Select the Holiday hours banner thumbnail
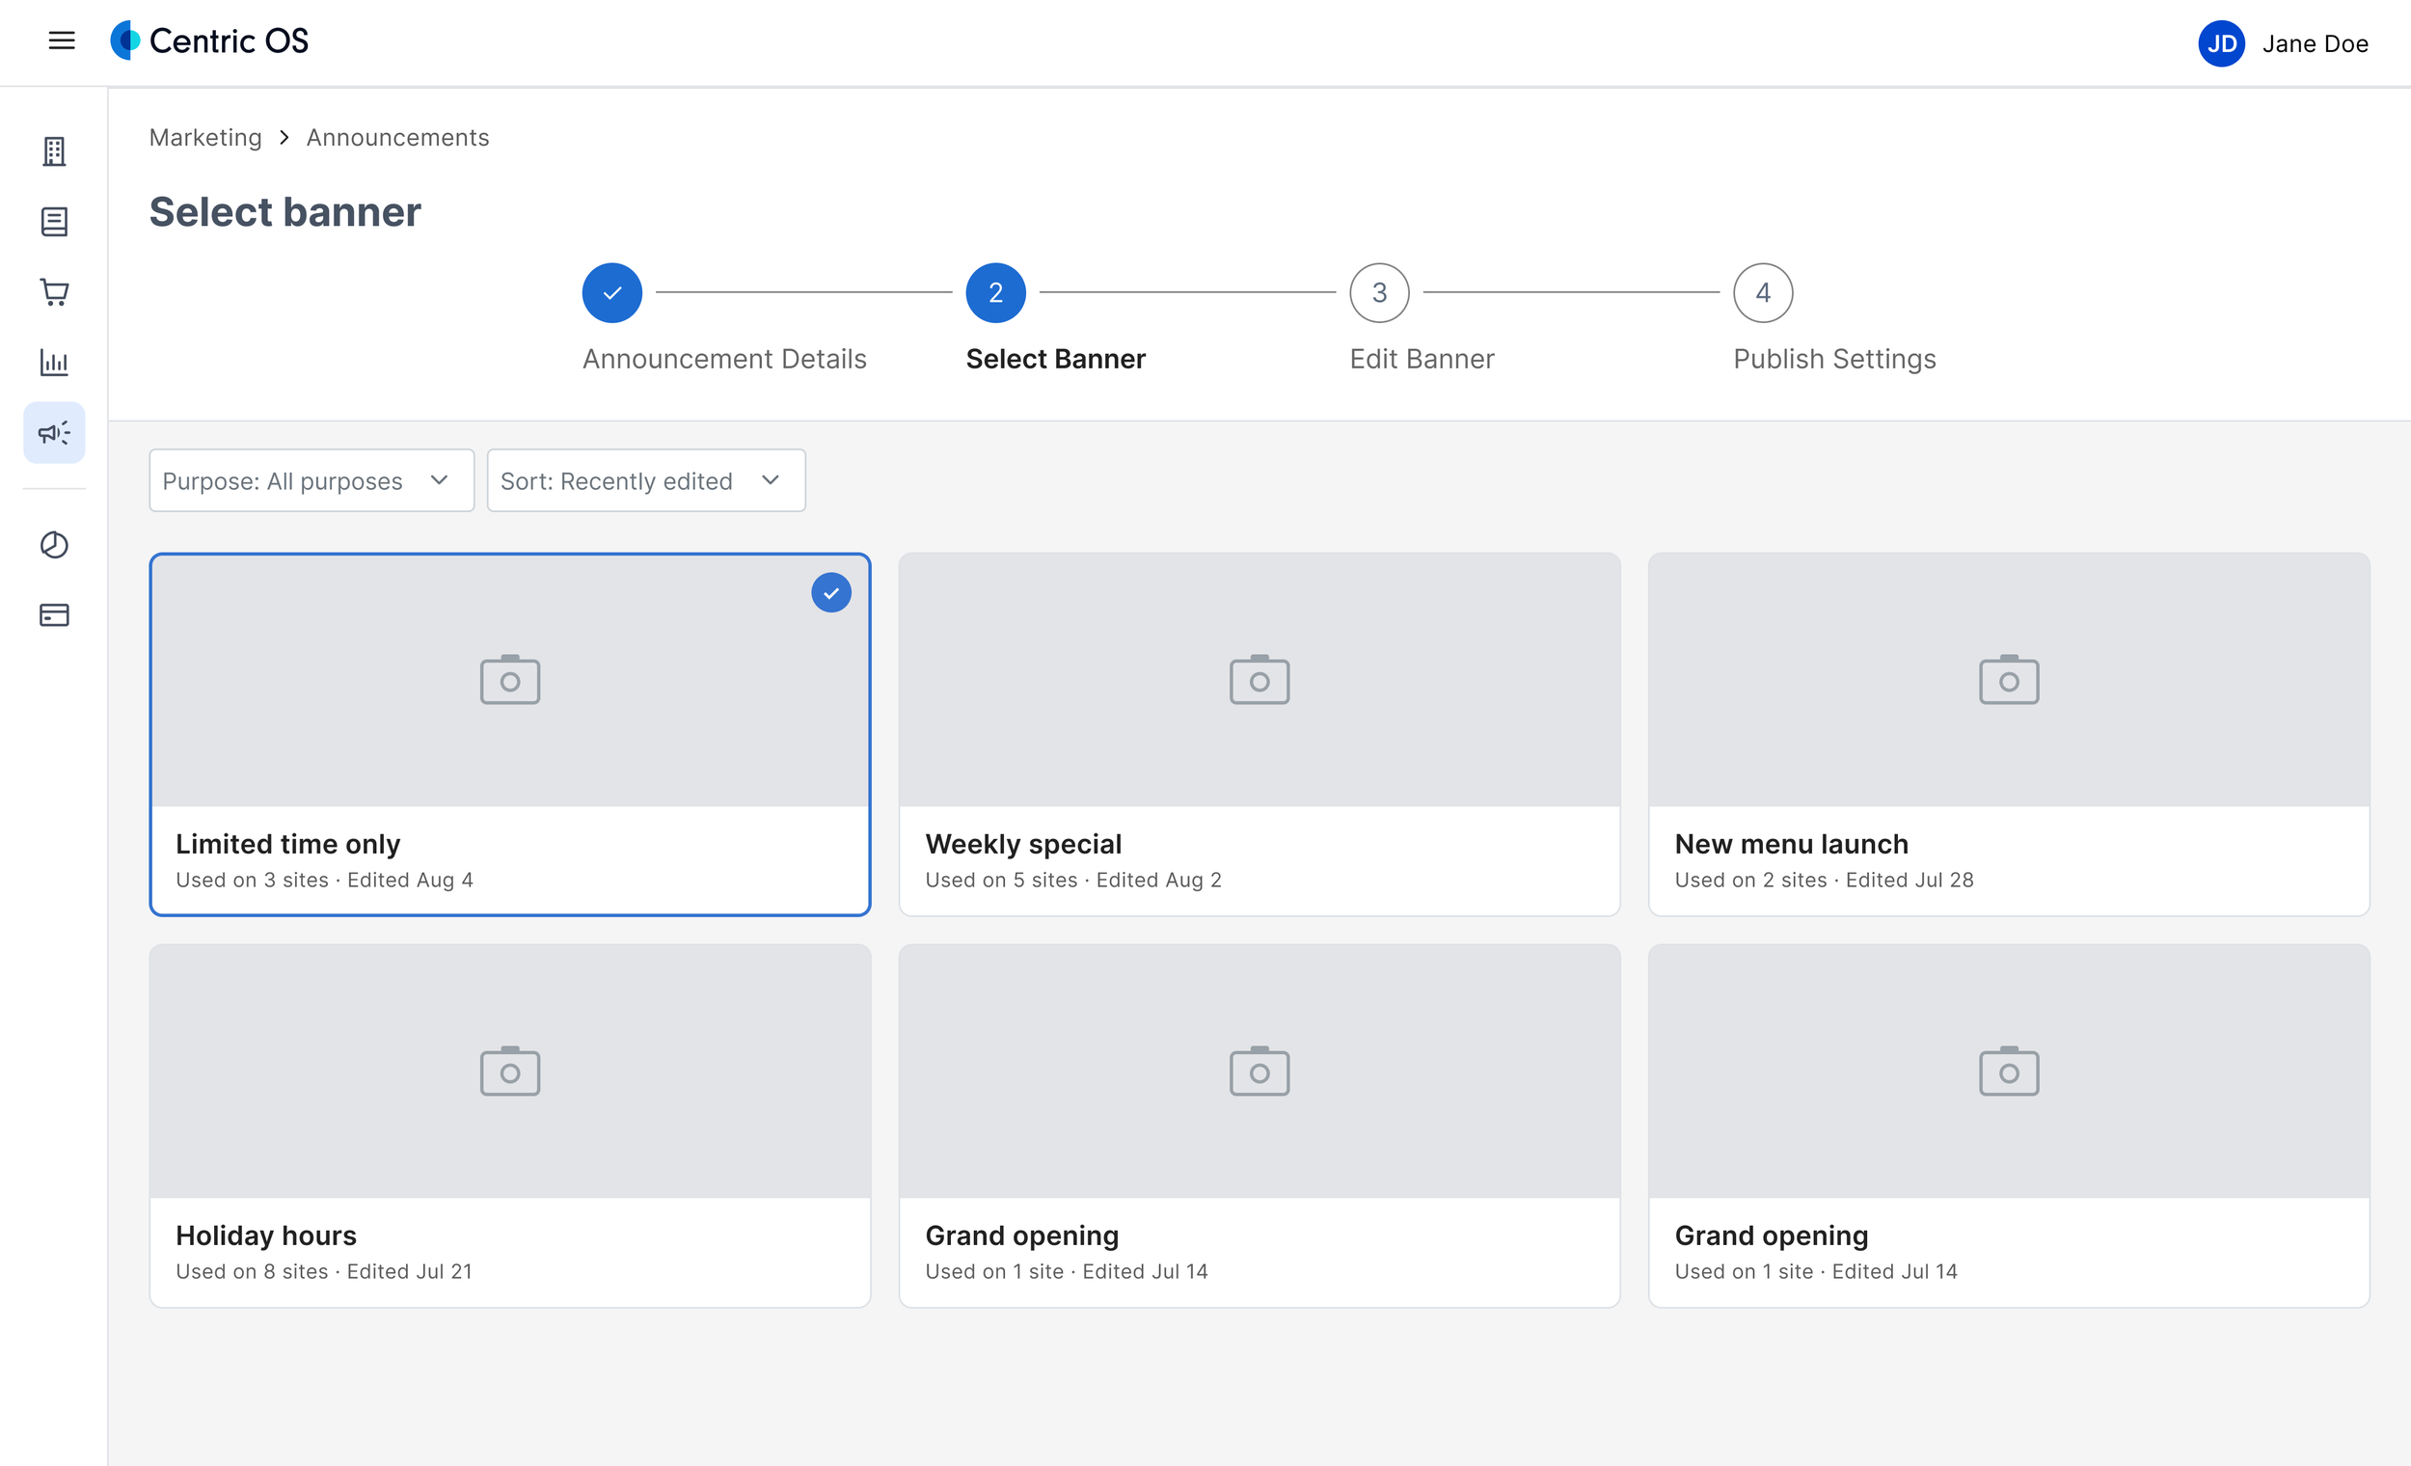2411x1466 pixels. (510, 1072)
